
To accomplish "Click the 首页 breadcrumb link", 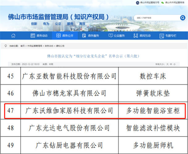I will pos(23,46).
